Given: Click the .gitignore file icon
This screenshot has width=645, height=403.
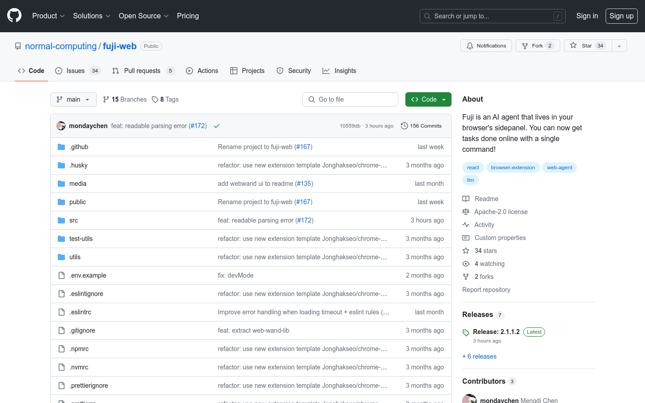Looking at the screenshot, I should (61, 330).
